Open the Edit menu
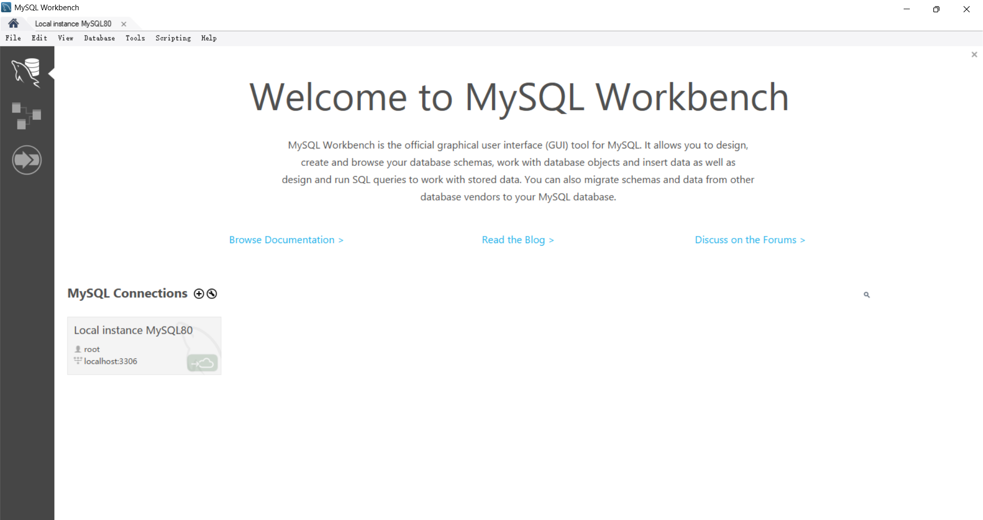The image size is (983, 520). [x=39, y=38]
